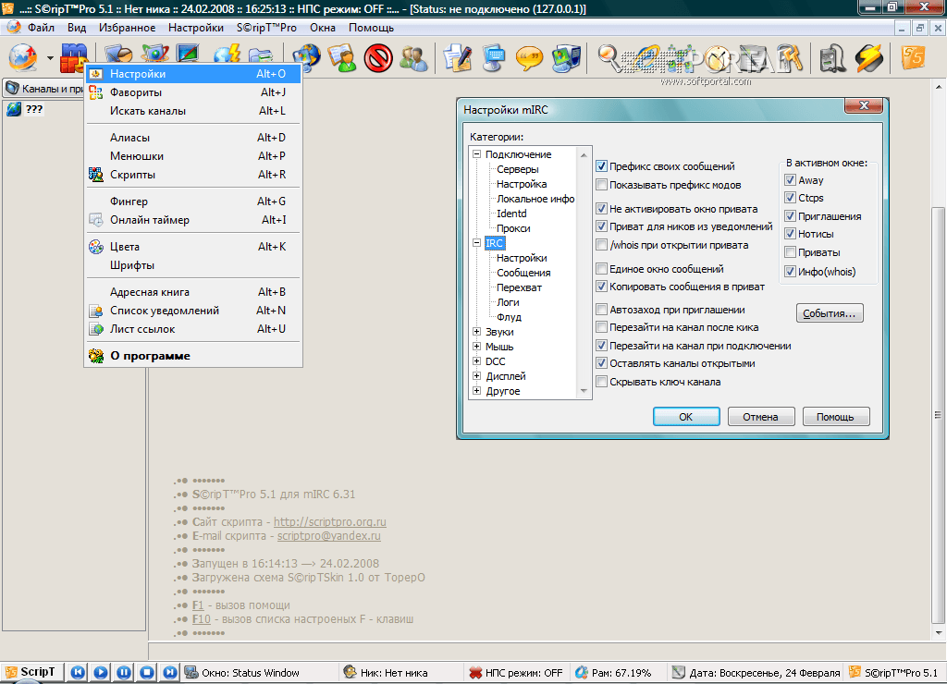Click the nick icon in status bar
This screenshot has width=947, height=684.
point(351,672)
